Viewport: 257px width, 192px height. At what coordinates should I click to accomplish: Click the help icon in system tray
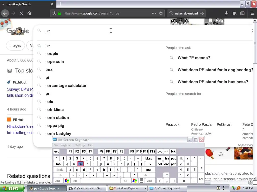click(x=218, y=188)
